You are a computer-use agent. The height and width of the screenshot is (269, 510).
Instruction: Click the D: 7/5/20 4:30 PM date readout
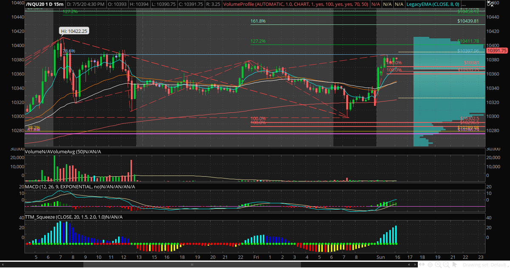86,4
